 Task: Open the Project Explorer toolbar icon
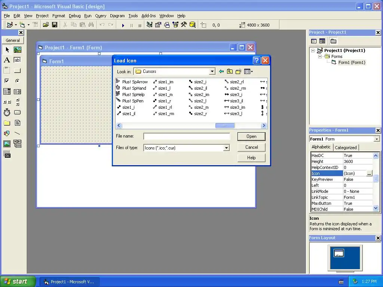click(x=150, y=25)
